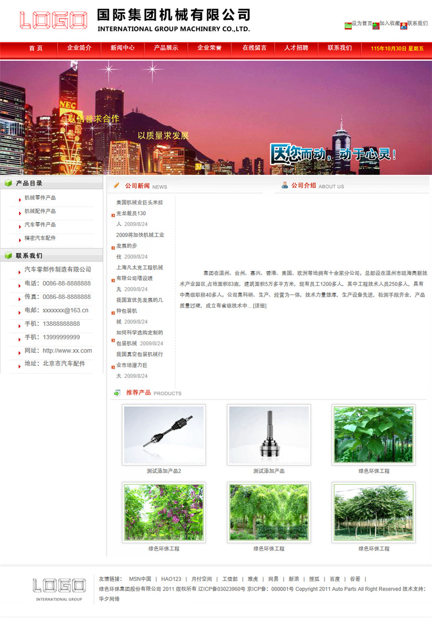Go to 产品展示 in the navigation bar
The height and width of the screenshot is (619, 432).
(166, 48)
